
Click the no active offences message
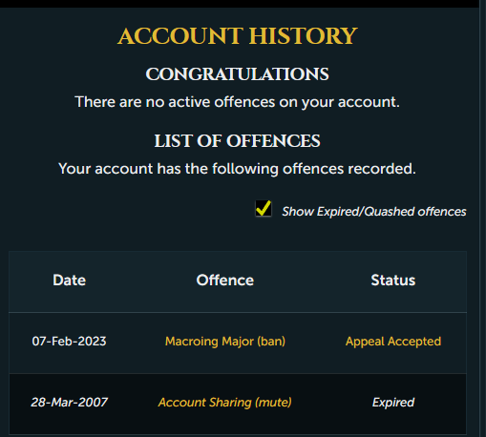point(238,102)
